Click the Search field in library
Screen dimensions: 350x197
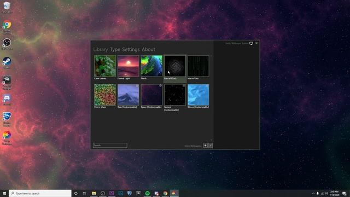(110, 146)
